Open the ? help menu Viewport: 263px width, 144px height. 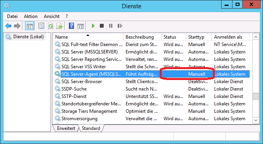coord(67,16)
